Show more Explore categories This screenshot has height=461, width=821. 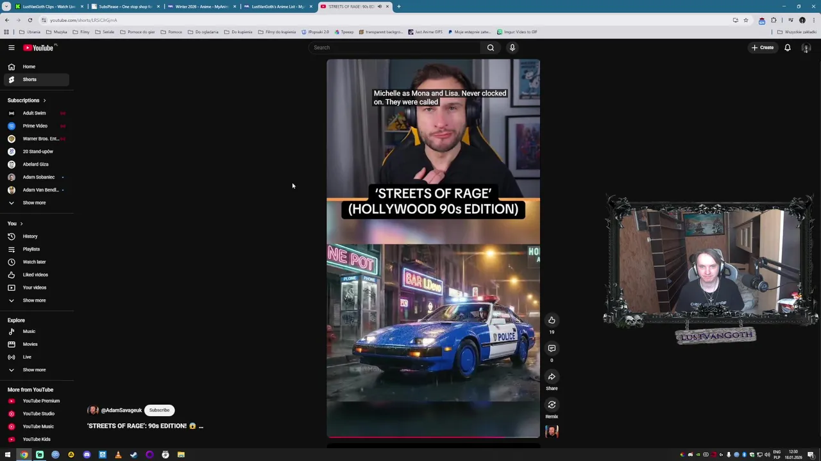coord(35,370)
